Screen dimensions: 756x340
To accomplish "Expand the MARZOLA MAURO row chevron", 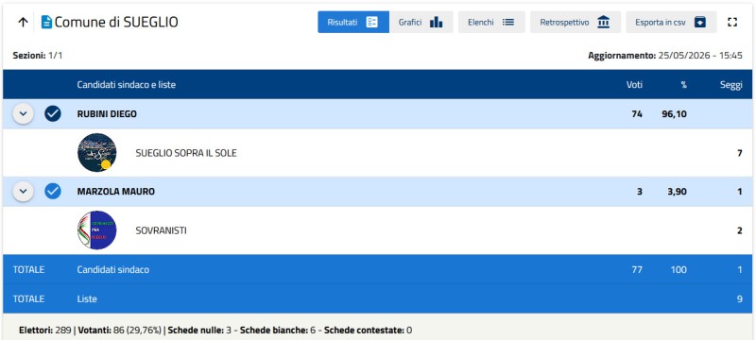I will [23, 192].
